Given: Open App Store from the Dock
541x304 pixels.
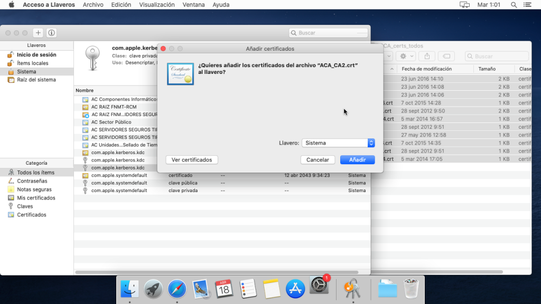Looking at the screenshot, I should tap(295, 289).
